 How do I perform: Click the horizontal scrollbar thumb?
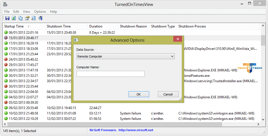pyautogui.click(x=115, y=124)
